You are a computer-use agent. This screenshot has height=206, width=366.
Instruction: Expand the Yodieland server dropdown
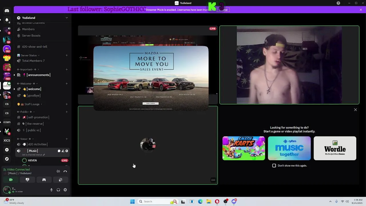click(67, 18)
